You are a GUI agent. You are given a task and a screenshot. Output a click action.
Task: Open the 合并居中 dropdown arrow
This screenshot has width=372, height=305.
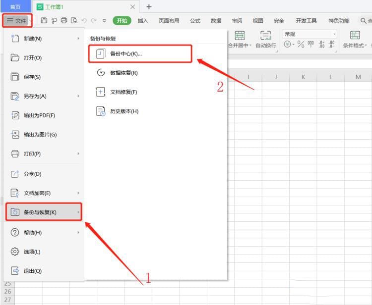(x=250, y=45)
